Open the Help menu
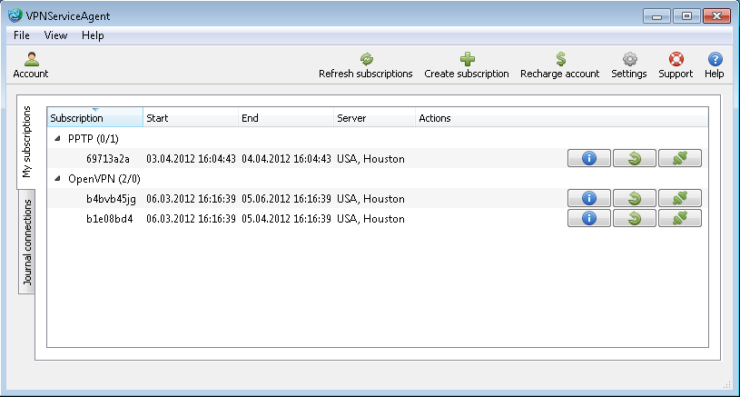This screenshot has width=740, height=397. (x=93, y=35)
